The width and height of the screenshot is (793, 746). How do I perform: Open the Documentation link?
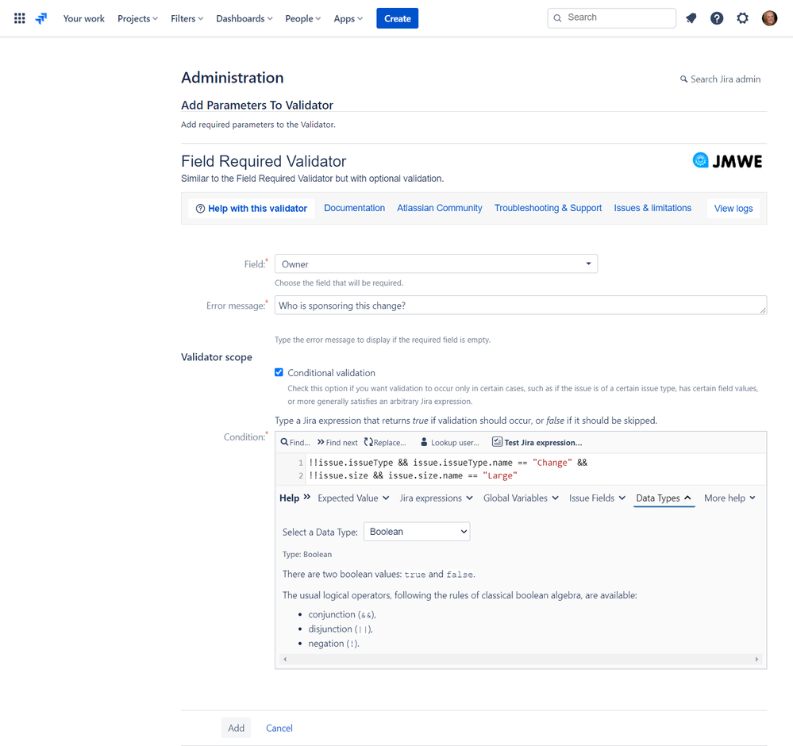pyautogui.click(x=354, y=208)
